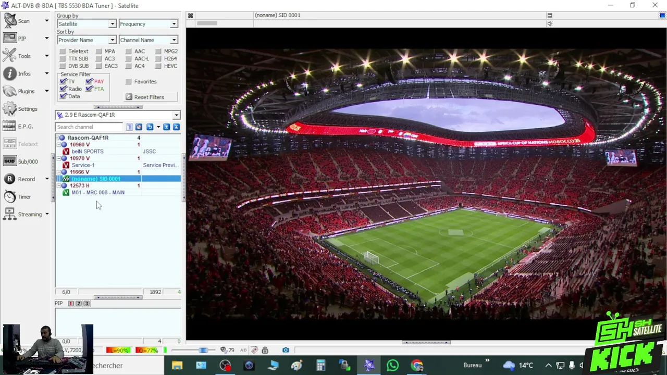Image resolution: width=667 pixels, height=375 pixels.
Task: Select the Service-1 channel
Action: click(x=83, y=165)
